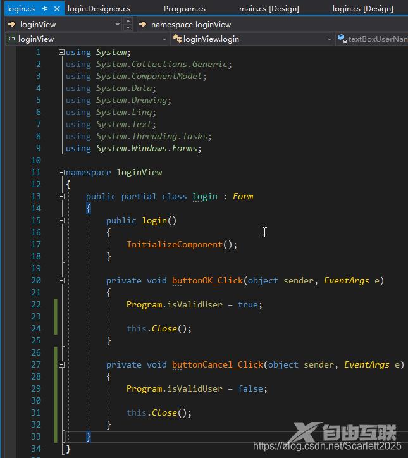Image resolution: width=408 pixels, height=458 pixels.
Task: Click on the InitializeComponent call
Action: (x=174, y=245)
